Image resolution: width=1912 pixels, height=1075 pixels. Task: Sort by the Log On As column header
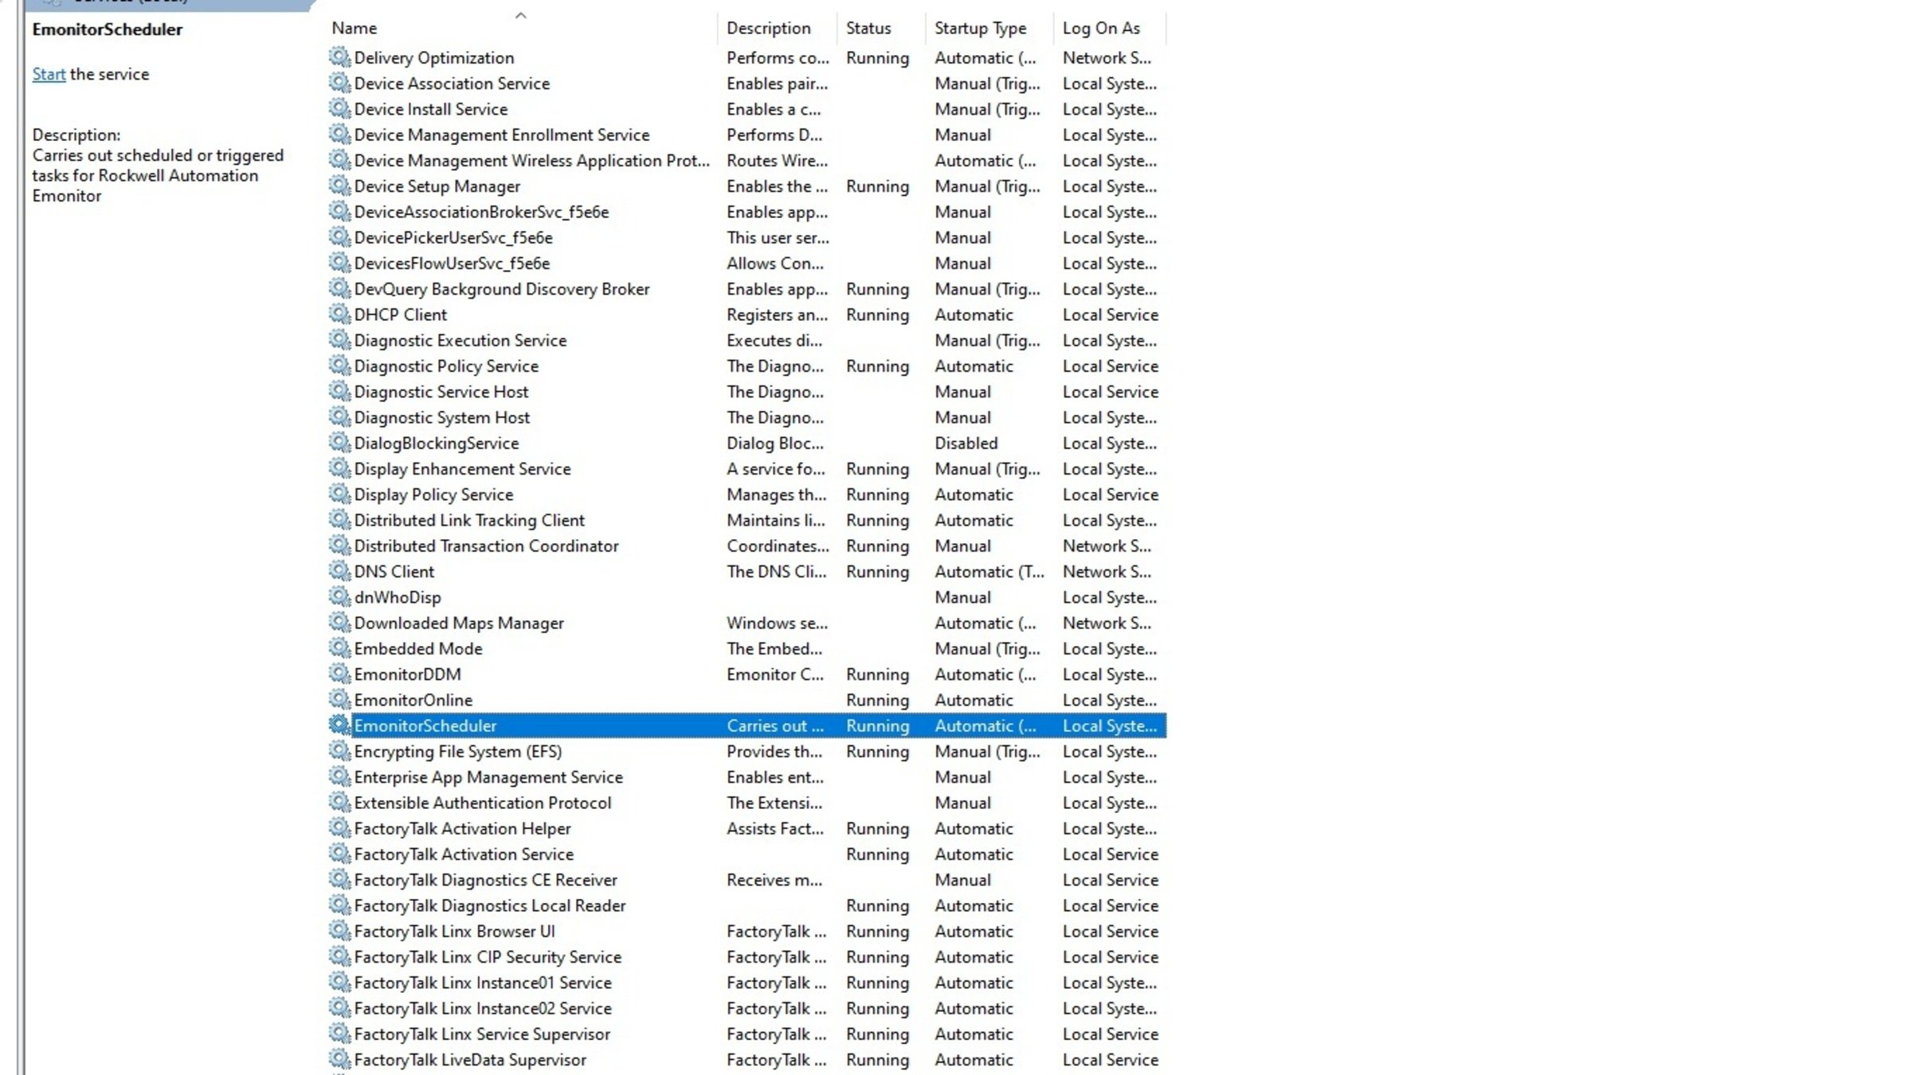tap(1109, 28)
